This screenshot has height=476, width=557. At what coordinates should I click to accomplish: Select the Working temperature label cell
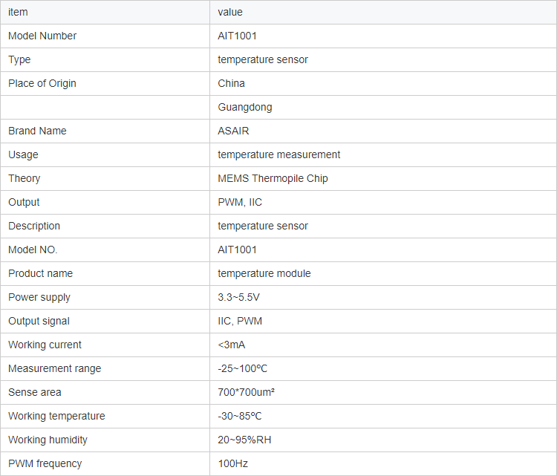pos(56,416)
